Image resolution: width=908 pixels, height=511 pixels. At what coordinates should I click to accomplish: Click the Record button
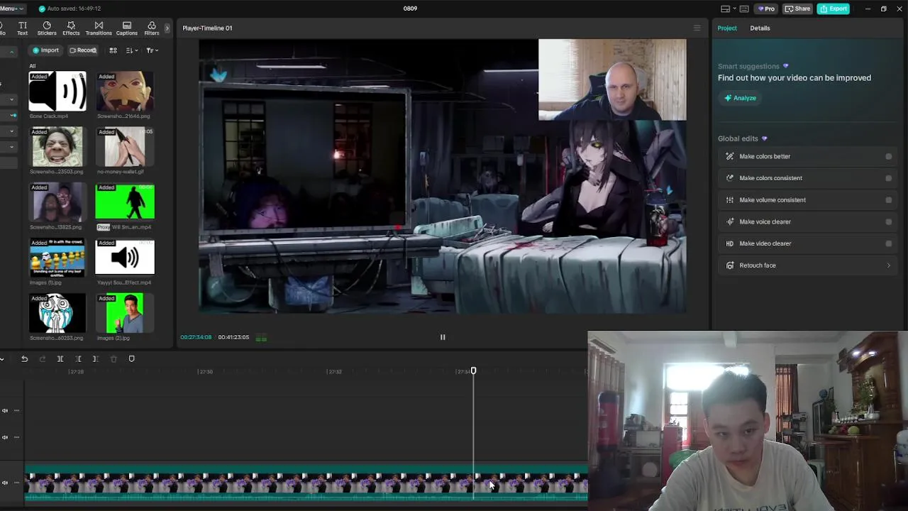[83, 50]
